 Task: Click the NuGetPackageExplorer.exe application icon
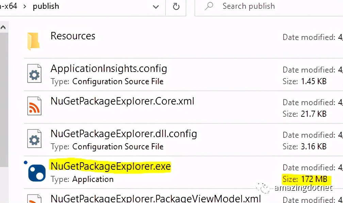click(37, 173)
